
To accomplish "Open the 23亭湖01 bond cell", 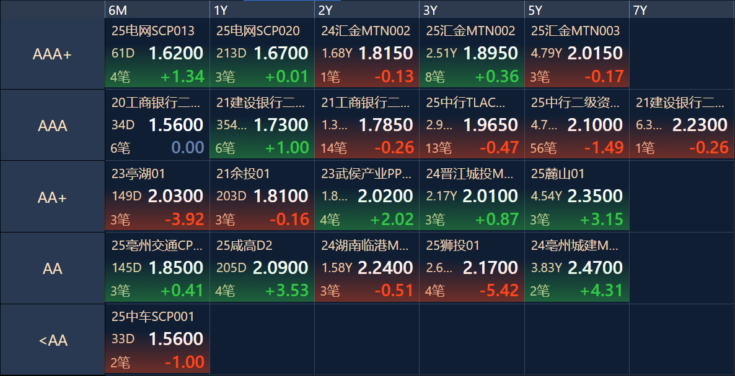I will click(157, 197).
